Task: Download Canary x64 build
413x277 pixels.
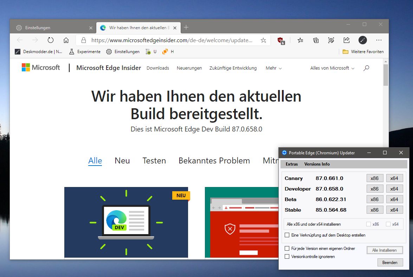Action: point(394,178)
